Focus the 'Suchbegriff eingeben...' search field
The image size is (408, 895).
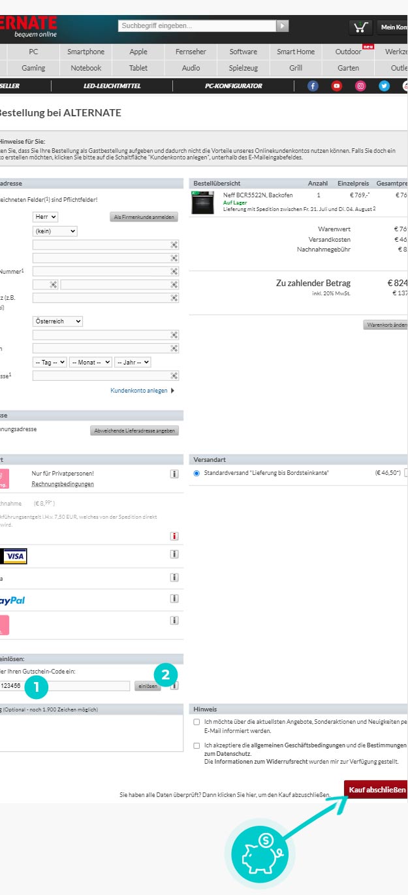tap(197, 26)
